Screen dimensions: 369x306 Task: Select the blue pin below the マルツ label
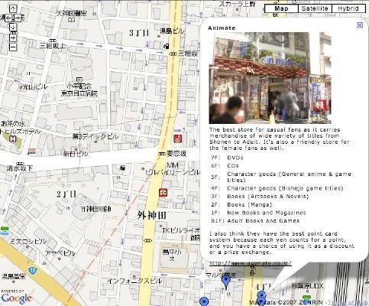(225, 281)
